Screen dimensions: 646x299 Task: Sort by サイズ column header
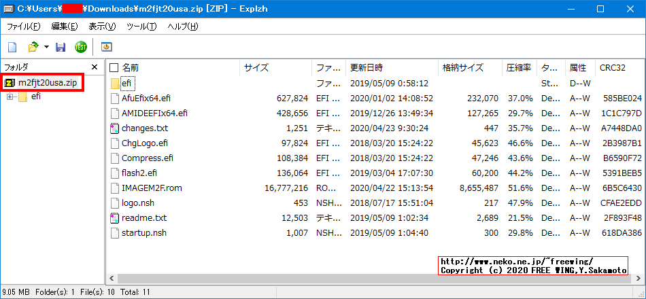[x=256, y=67]
